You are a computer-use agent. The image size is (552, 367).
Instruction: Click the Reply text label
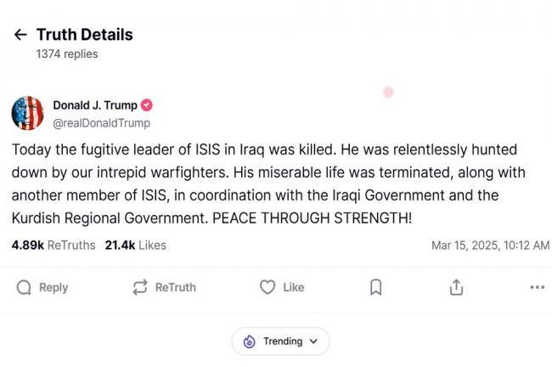[x=54, y=287]
